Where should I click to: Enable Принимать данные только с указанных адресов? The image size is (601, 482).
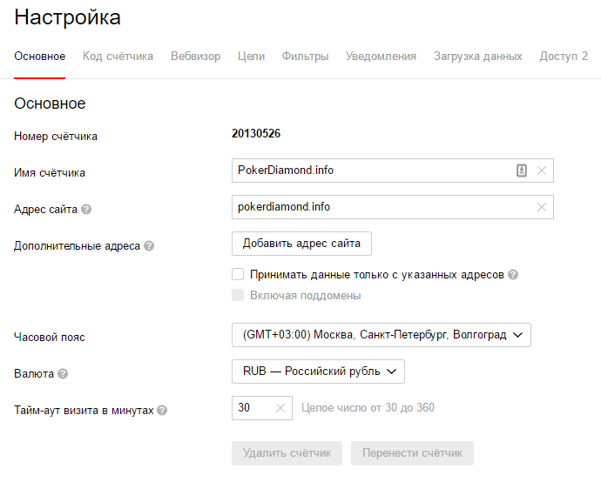pos(238,274)
